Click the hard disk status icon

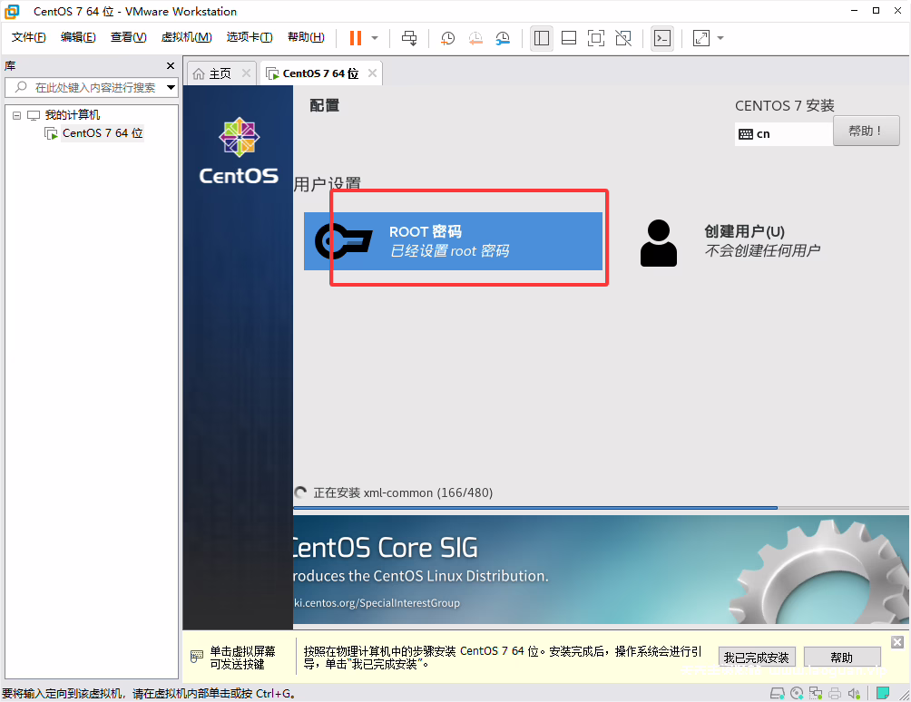(778, 693)
